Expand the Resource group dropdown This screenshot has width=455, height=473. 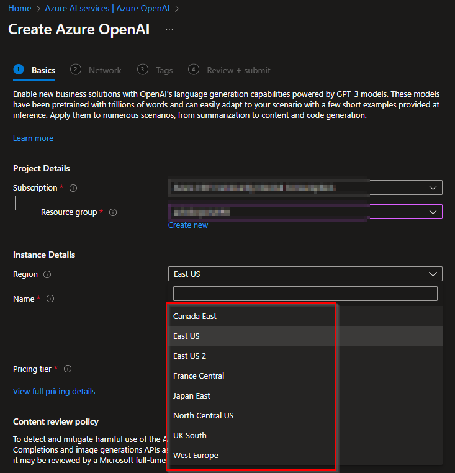305,212
